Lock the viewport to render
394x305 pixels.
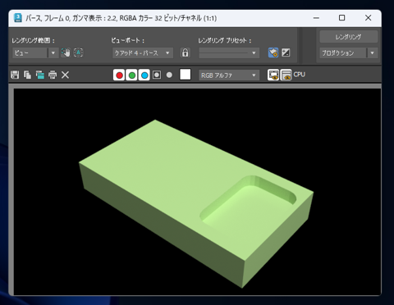pyautogui.click(x=186, y=52)
